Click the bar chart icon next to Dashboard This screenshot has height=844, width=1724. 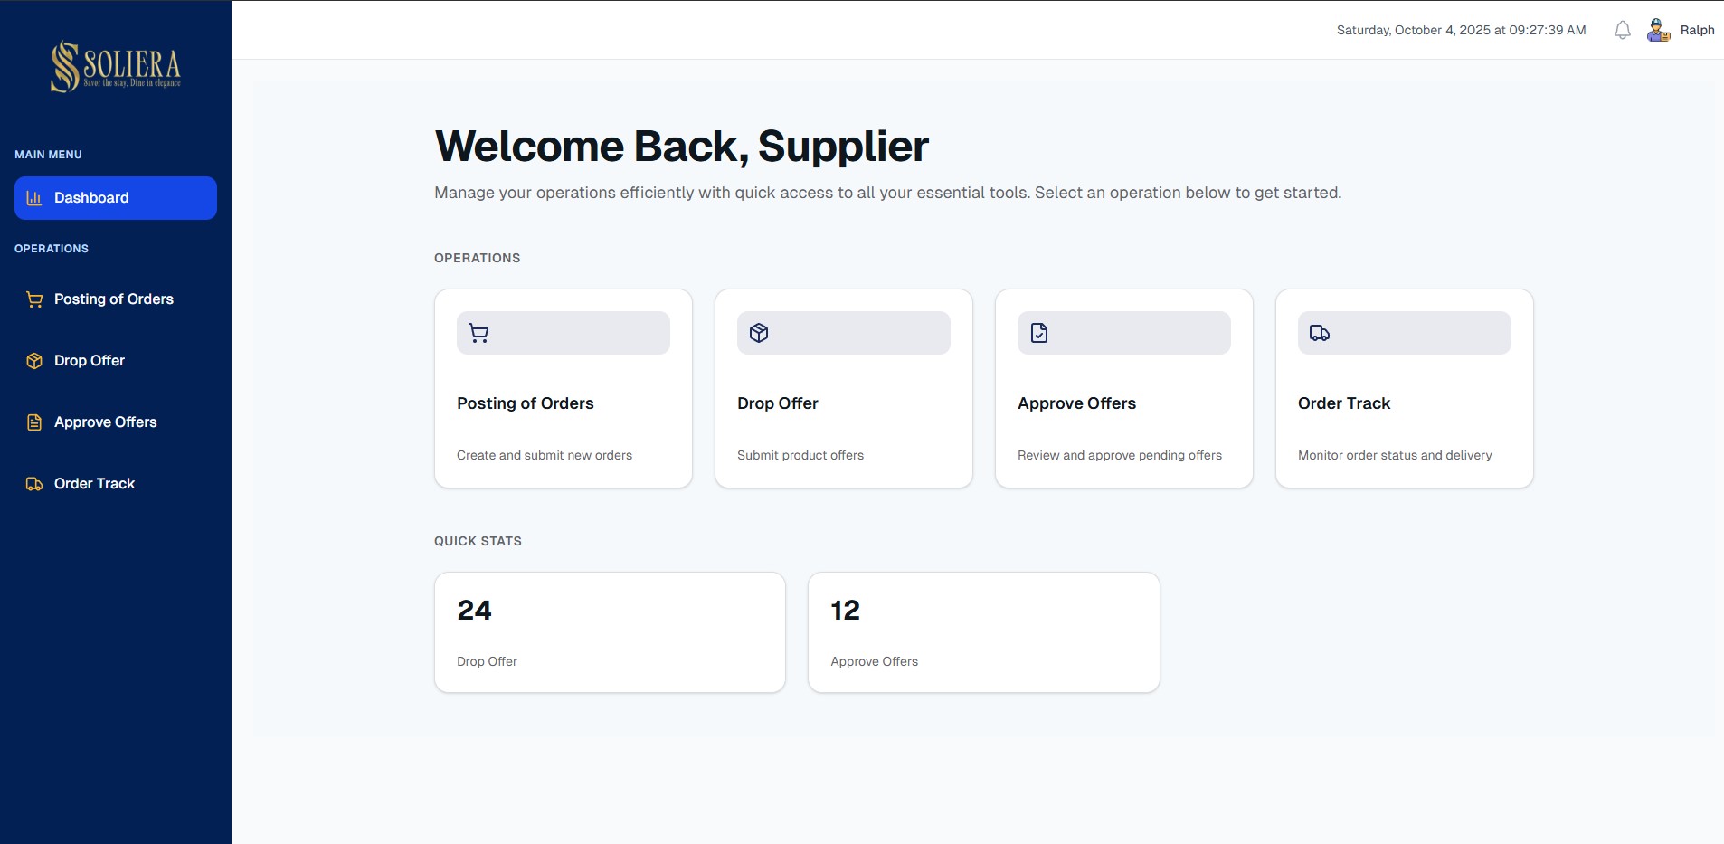[34, 198]
